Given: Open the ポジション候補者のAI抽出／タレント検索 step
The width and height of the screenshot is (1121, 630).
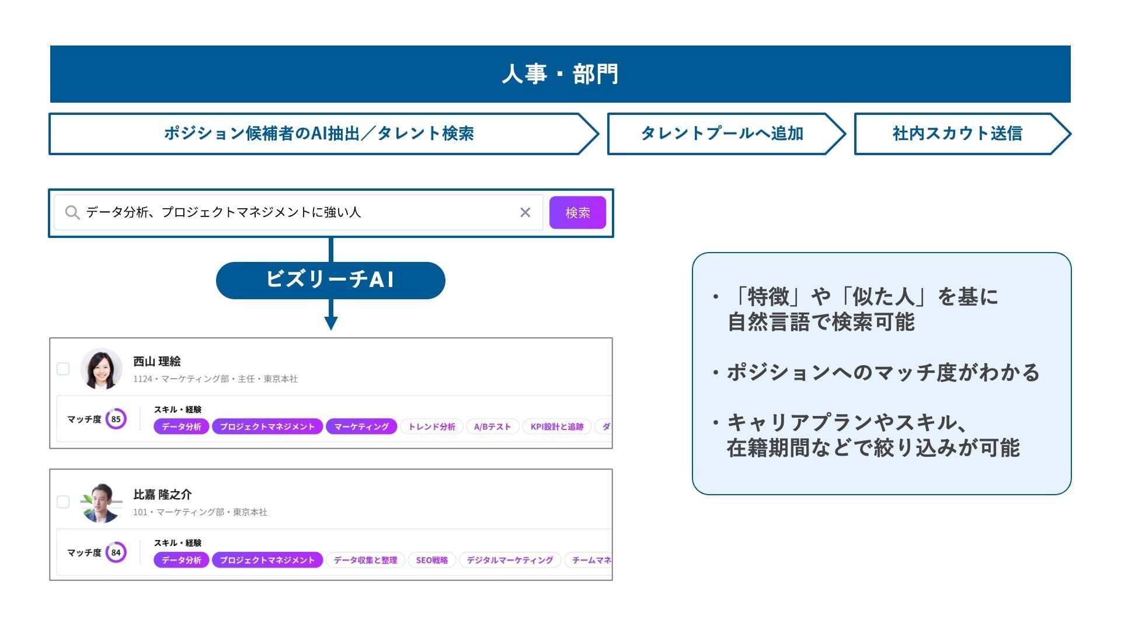Looking at the screenshot, I should click(318, 133).
